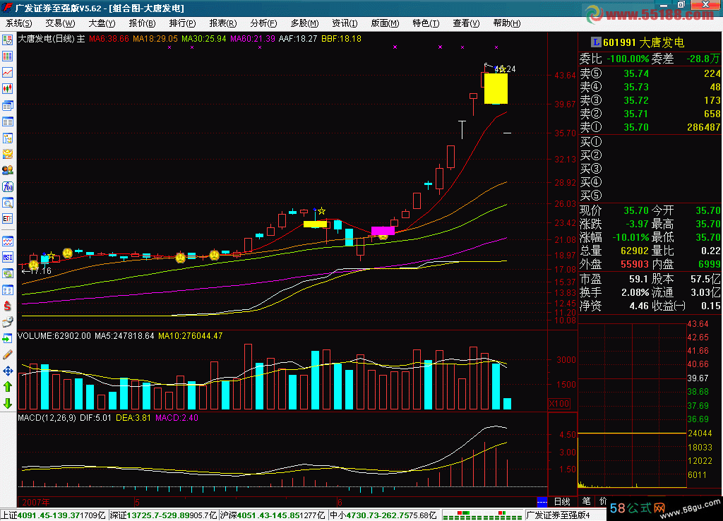
Task: Switch to the 日线 period tab
Action: click(x=562, y=502)
